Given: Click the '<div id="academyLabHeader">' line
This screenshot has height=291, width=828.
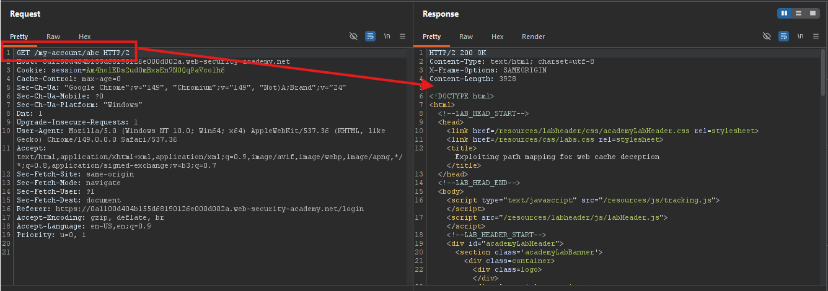Looking at the screenshot, I should pyautogui.click(x=504, y=244).
